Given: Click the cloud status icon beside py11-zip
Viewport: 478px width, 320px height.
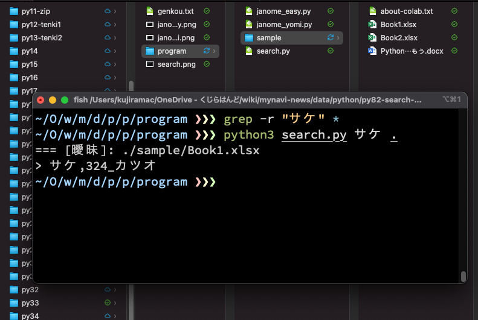Looking at the screenshot, I should tap(108, 11).
